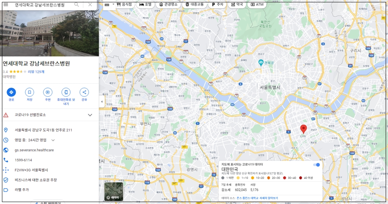Viewport: 388px width, 204px height.
Task: Open the dropdown next to the keyboard icon
Action: pyautogui.click(x=113, y=4)
